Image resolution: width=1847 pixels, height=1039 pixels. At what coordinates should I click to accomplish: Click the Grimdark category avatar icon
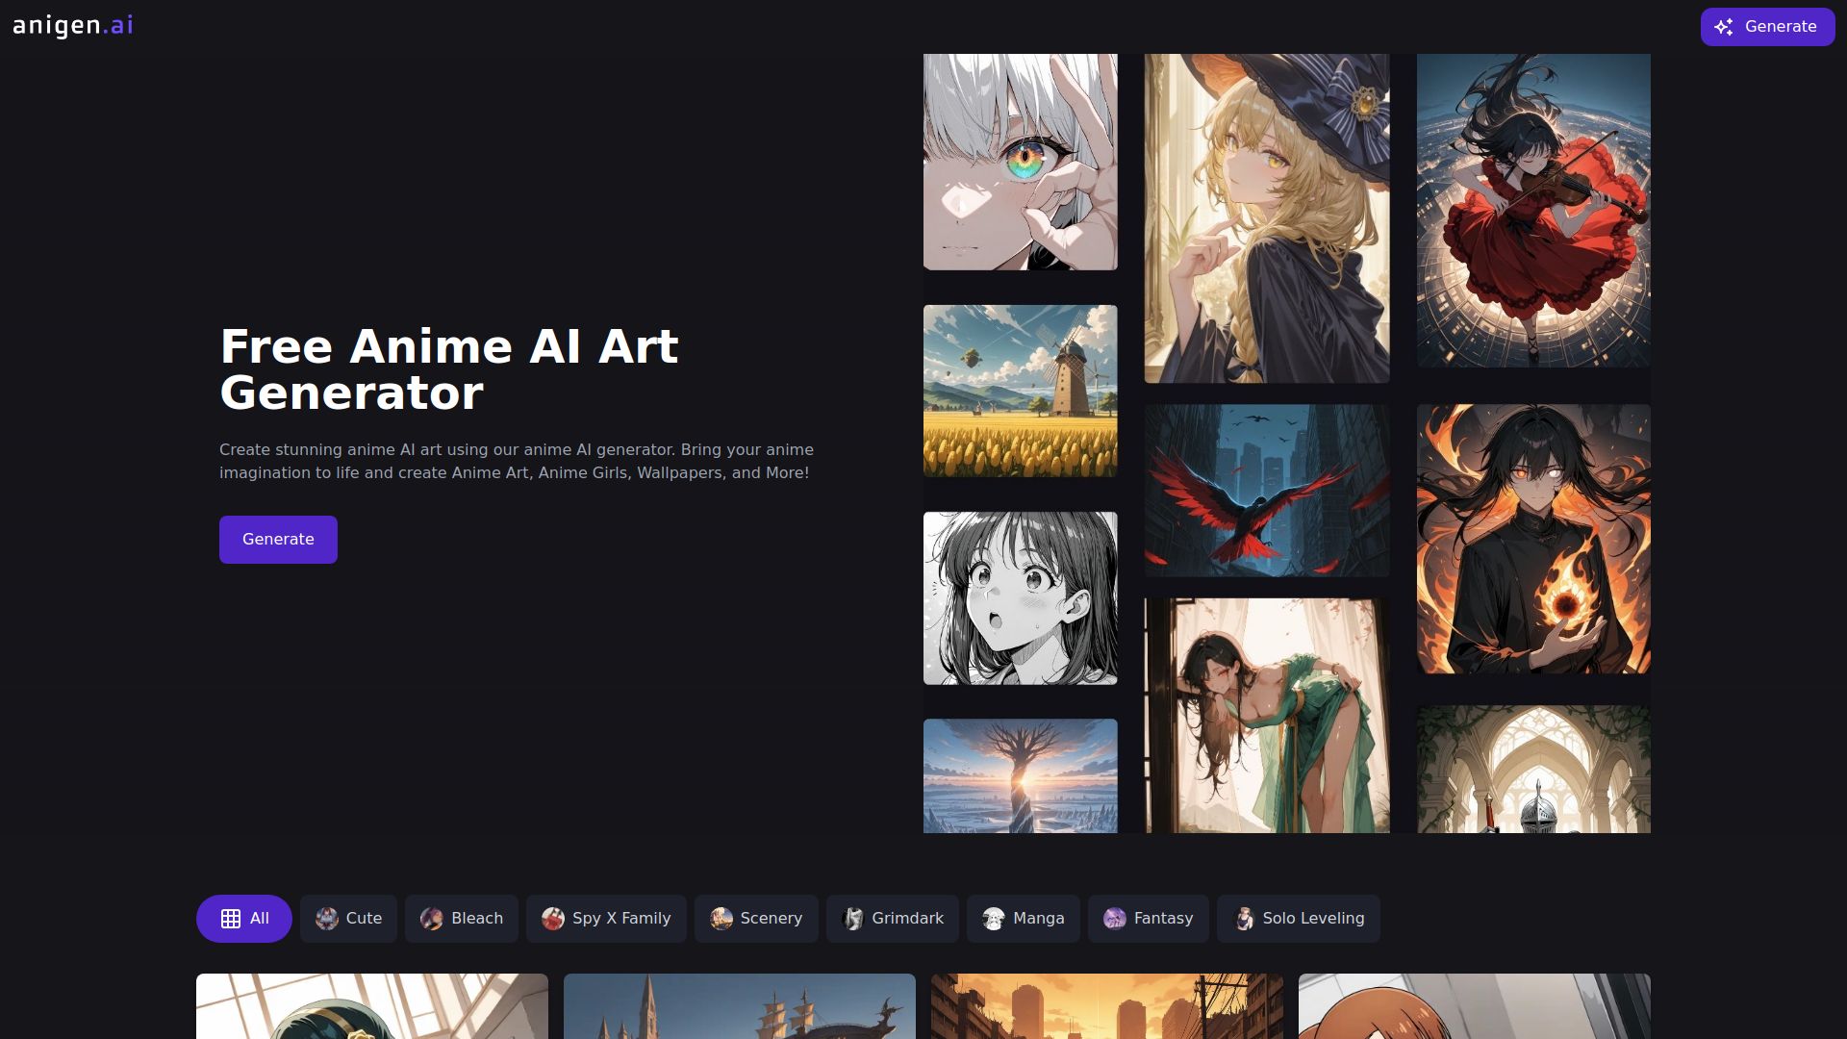852,918
